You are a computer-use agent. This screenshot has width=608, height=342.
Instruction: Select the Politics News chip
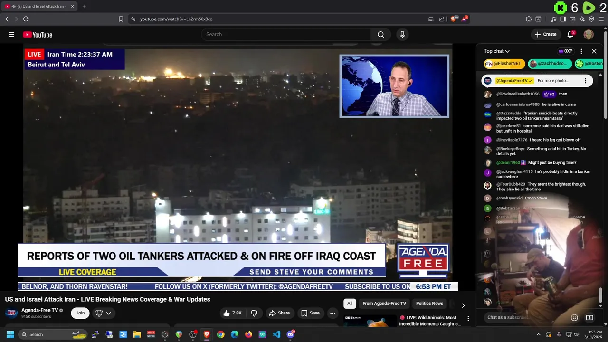click(429, 304)
